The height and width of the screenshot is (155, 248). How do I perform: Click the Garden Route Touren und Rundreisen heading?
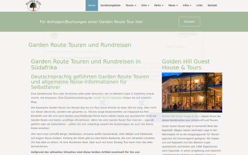[x=80, y=45]
